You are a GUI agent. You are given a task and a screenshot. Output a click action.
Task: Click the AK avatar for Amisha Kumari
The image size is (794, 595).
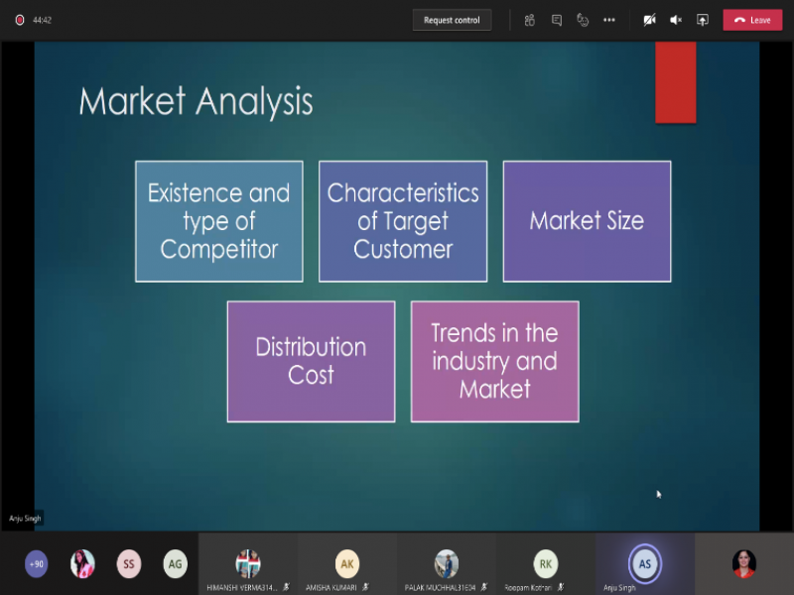346,563
